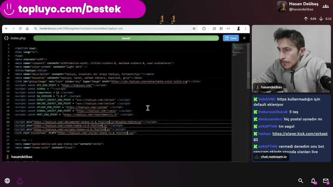Click the theme-color meta line
The image size is (333, 187).
tap(45, 148)
